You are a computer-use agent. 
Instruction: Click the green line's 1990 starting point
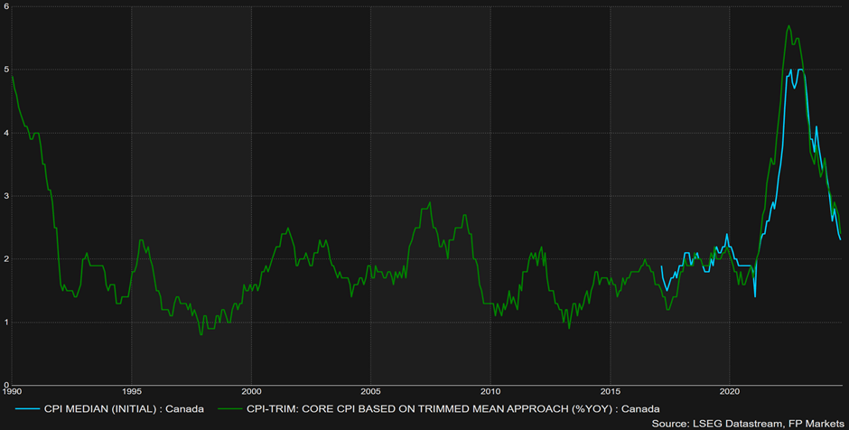pyautogui.click(x=13, y=77)
